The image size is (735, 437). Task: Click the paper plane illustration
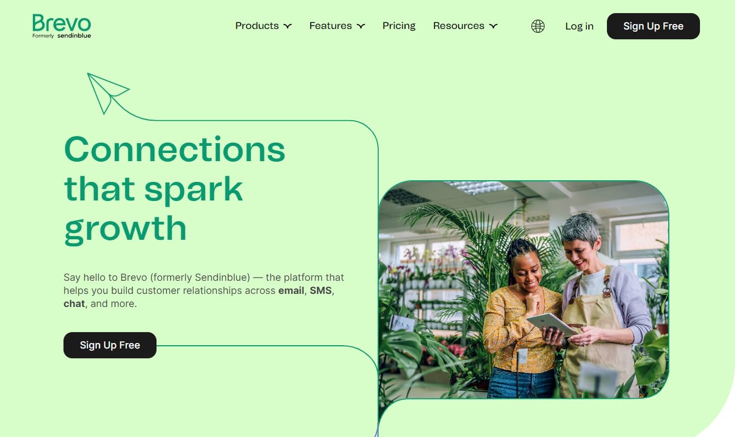[x=108, y=93]
